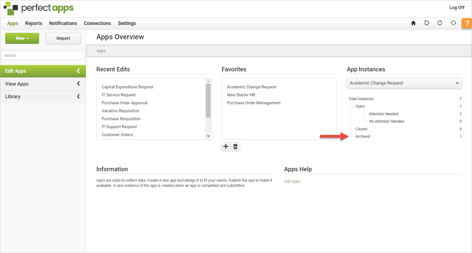Click the counter-clockwise undo arrow icon
Screen dimensions: 472x253
point(427,23)
